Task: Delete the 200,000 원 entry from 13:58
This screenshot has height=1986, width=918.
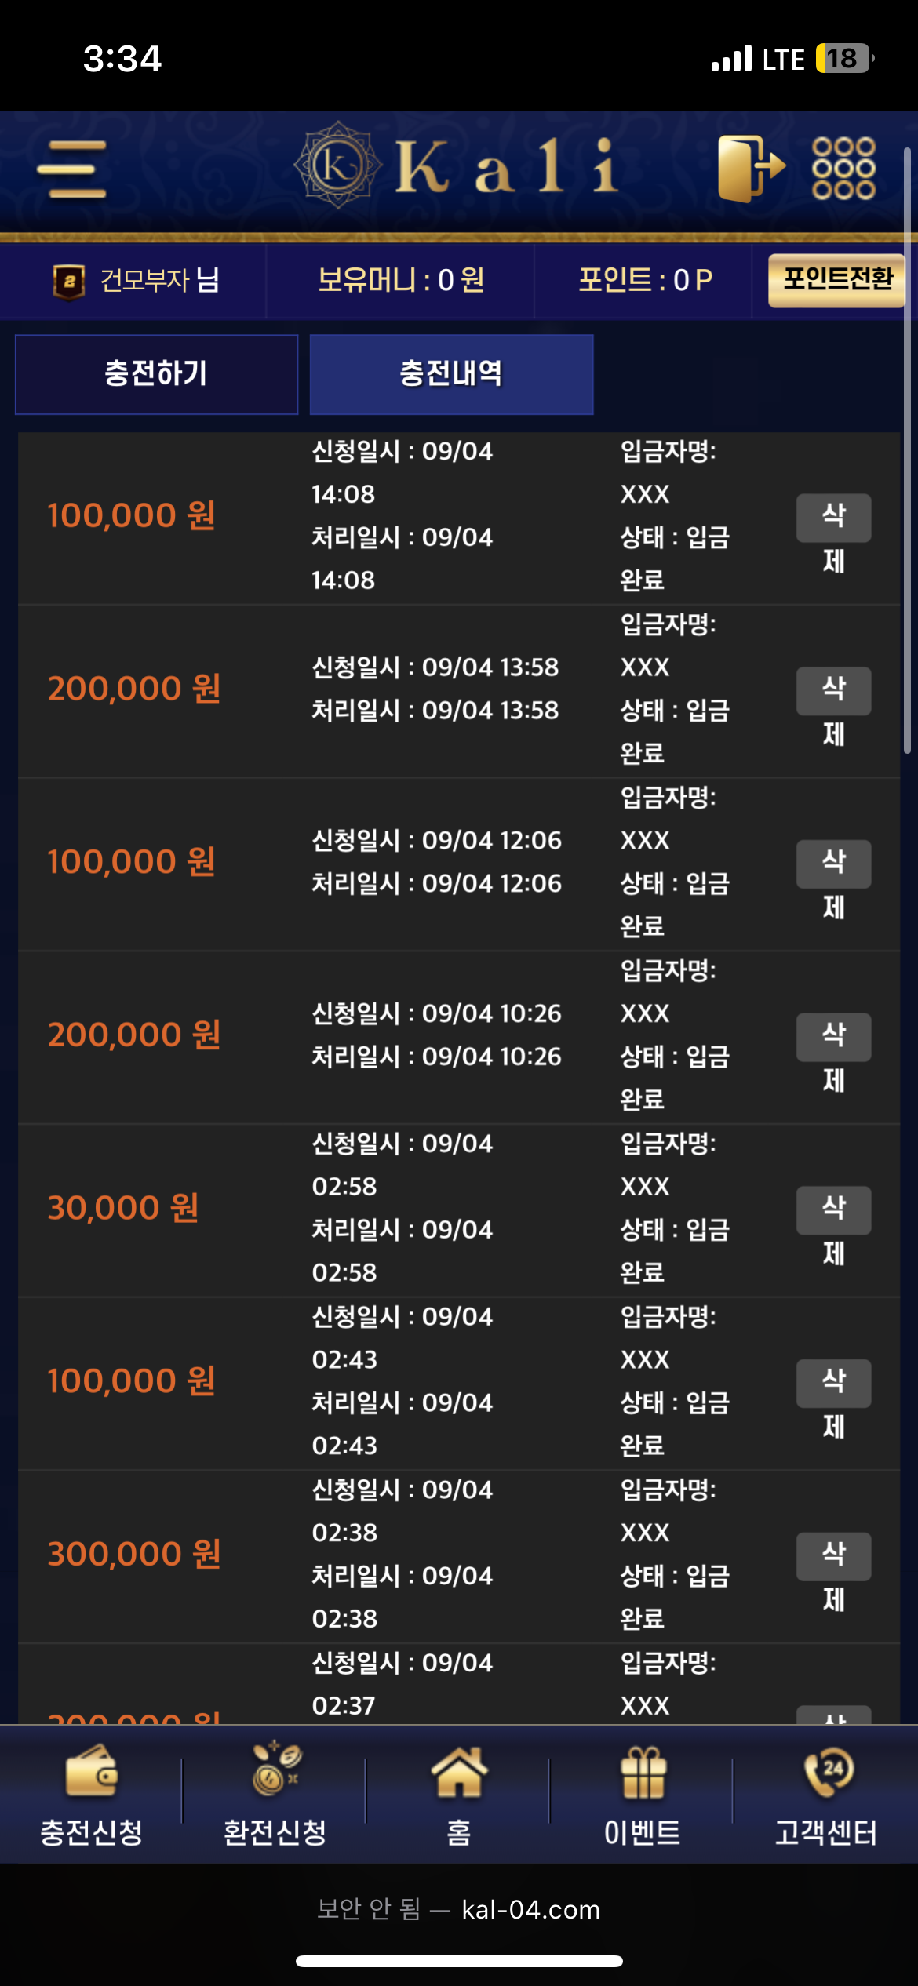Action: point(833,691)
